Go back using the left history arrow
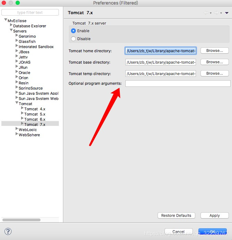 tap(206, 13)
